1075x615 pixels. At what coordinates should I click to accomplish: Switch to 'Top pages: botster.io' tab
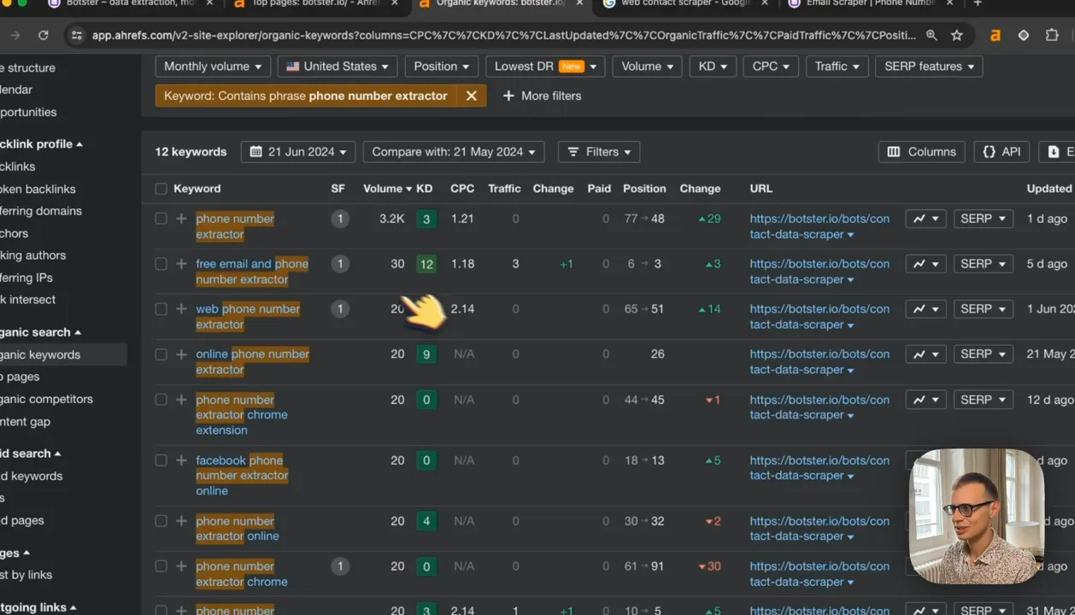point(314,3)
